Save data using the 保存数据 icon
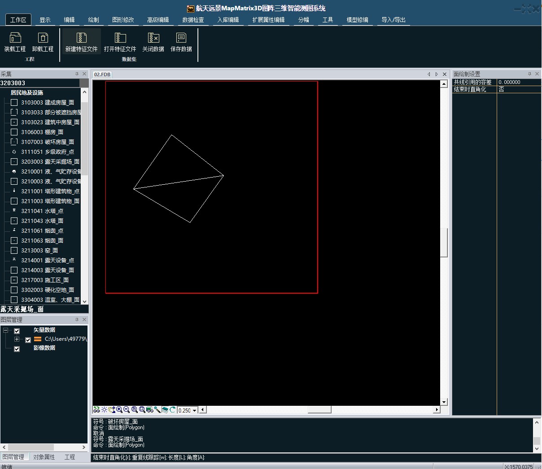This screenshot has width=542, height=469. (x=181, y=39)
